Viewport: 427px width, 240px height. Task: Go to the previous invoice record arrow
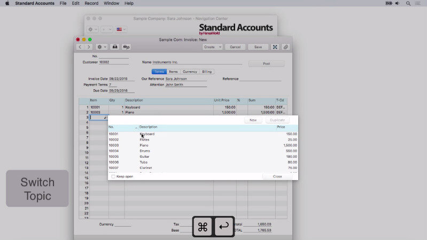[81, 47]
